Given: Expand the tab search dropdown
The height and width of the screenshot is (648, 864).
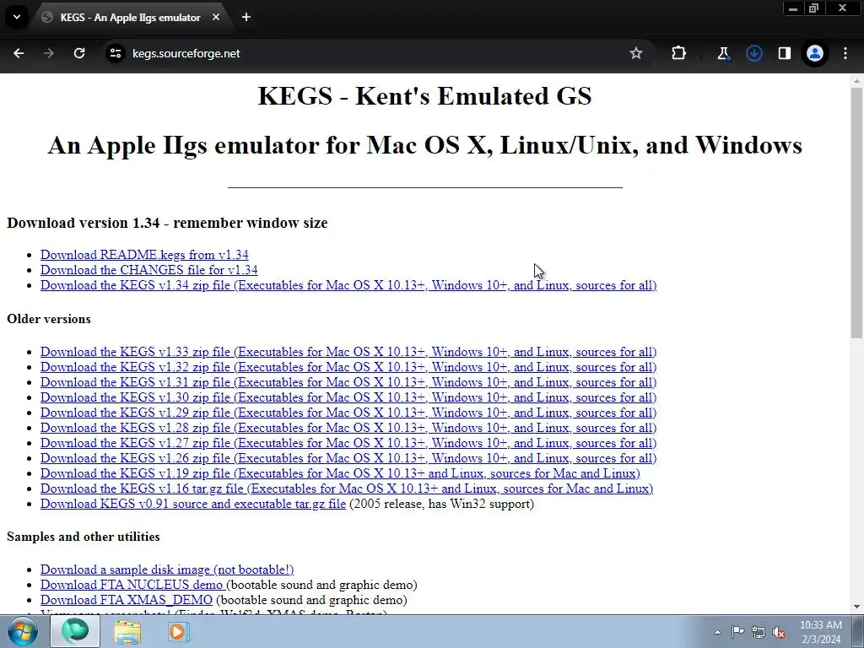Looking at the screenshot, I should 17,17.
